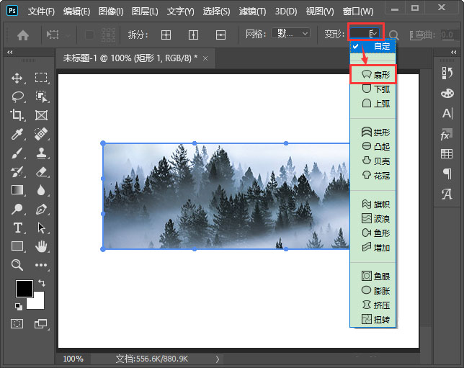Close the 未标题-1 document tab

click(x=205, y=58)
